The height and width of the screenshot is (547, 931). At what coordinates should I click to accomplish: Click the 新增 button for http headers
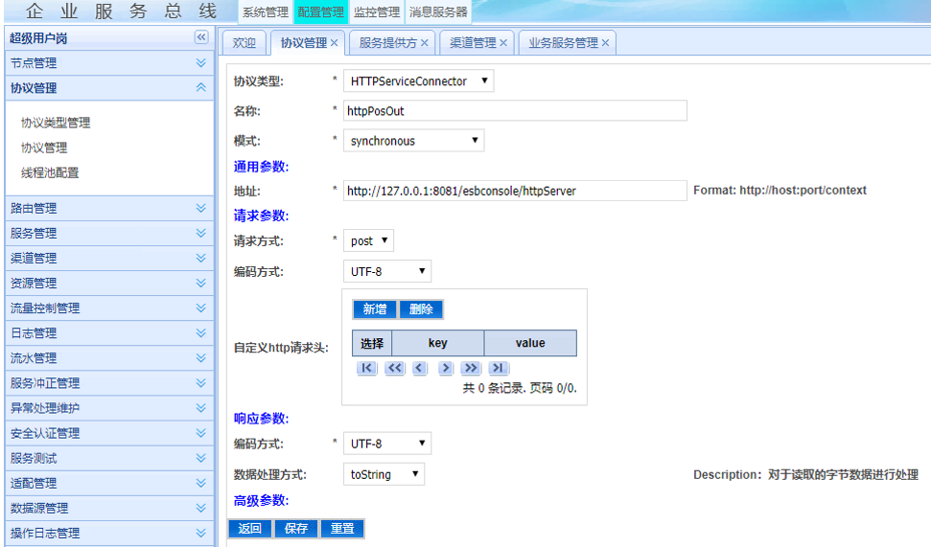click(x=375, y=309)
